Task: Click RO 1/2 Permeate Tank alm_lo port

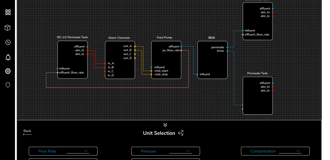Action: (x=87, y=54)
